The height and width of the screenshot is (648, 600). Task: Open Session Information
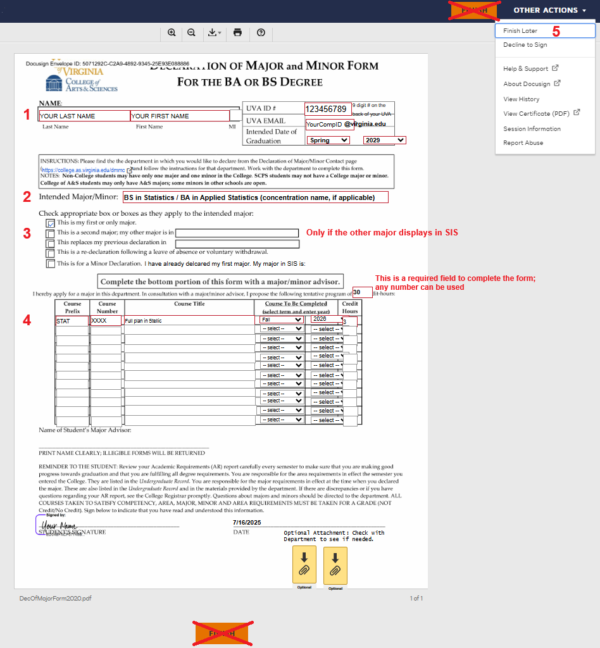click(x=532, y=129)
